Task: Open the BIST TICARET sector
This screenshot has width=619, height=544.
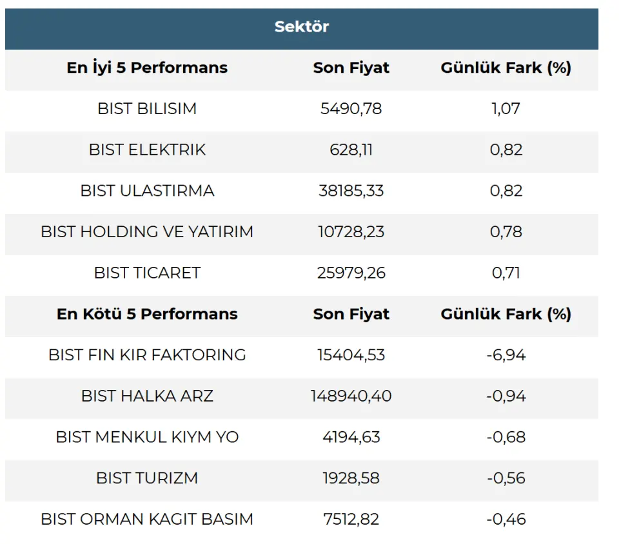Action: click(x=147, y=273)
